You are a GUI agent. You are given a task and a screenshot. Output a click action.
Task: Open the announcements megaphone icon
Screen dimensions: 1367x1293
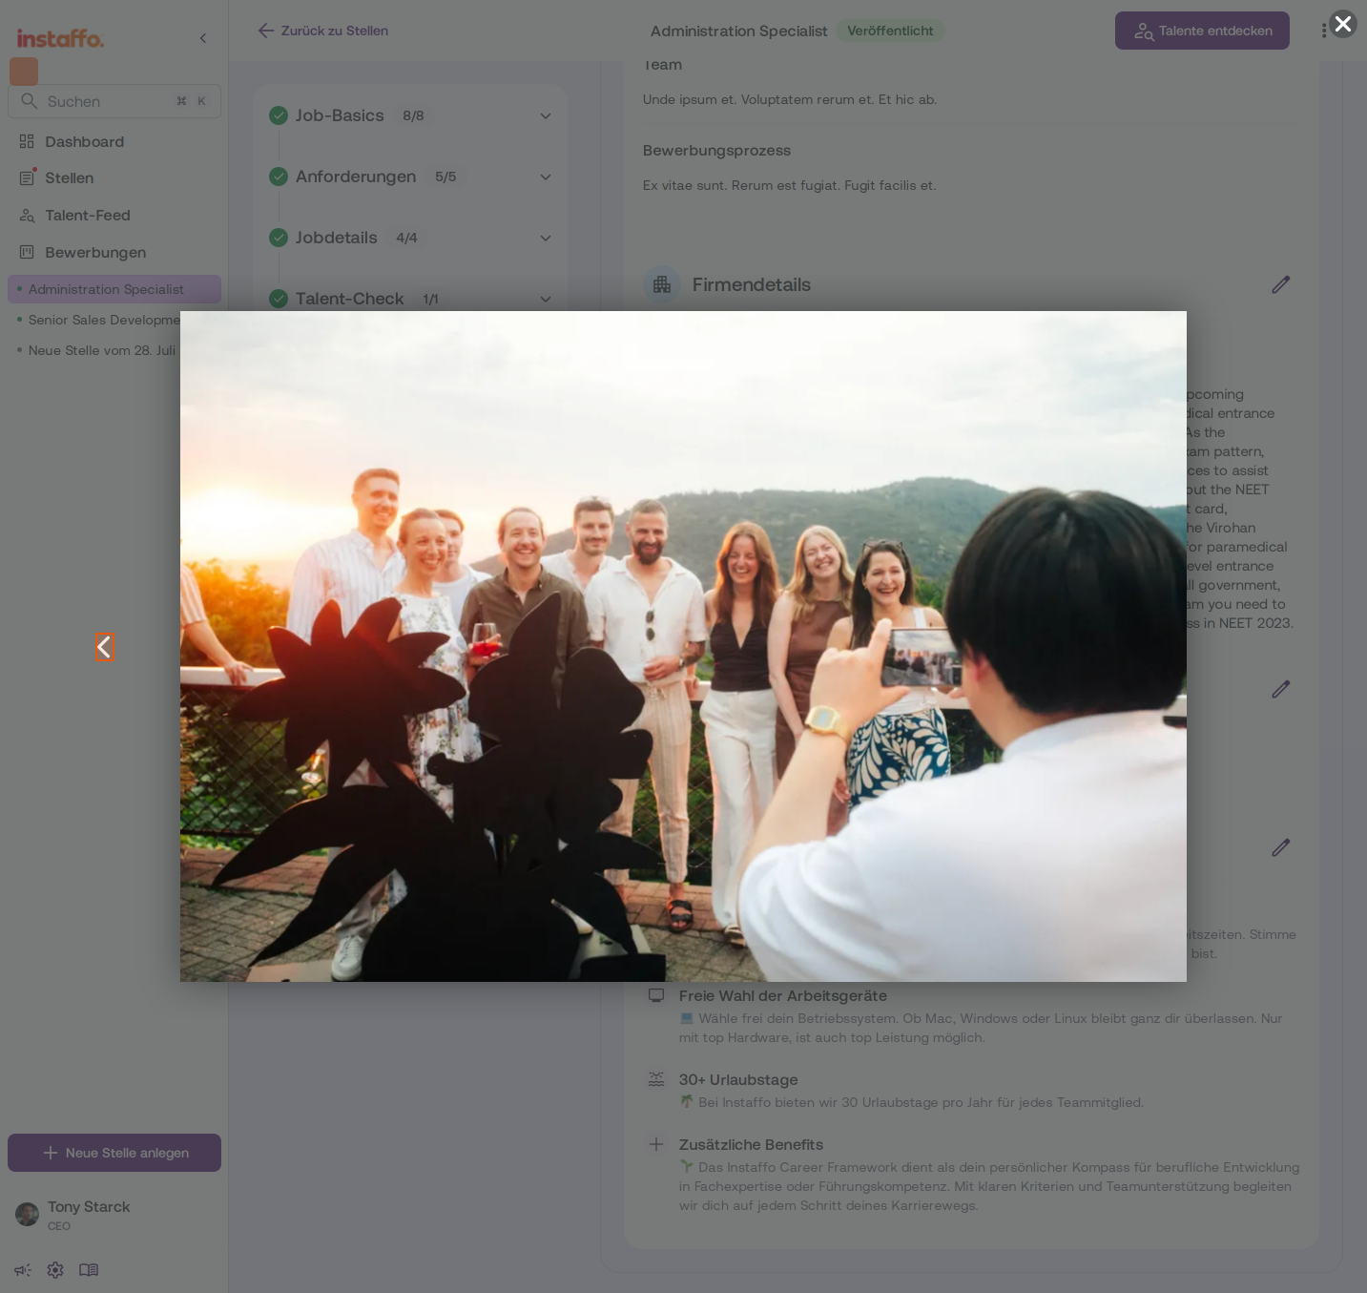[x=23, y=1270]
